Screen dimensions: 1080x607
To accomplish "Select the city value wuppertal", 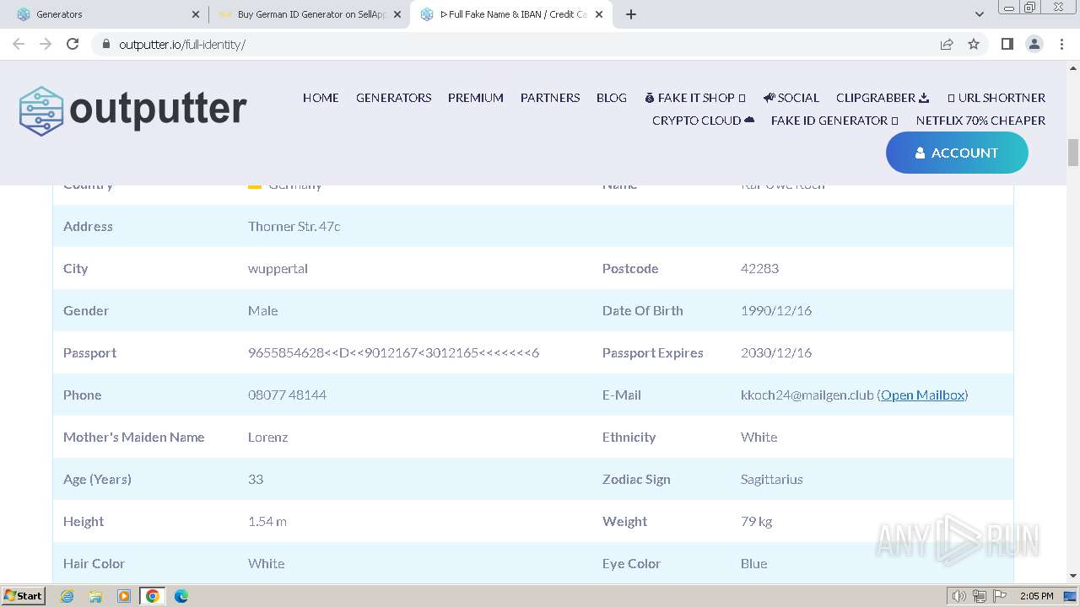I will [x=278, y=268].
